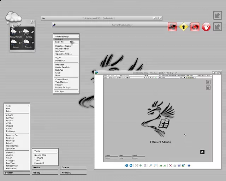This screenshot has height=181, width=226.
Task: Click the red shoe icon button
Action: (172, 27)
